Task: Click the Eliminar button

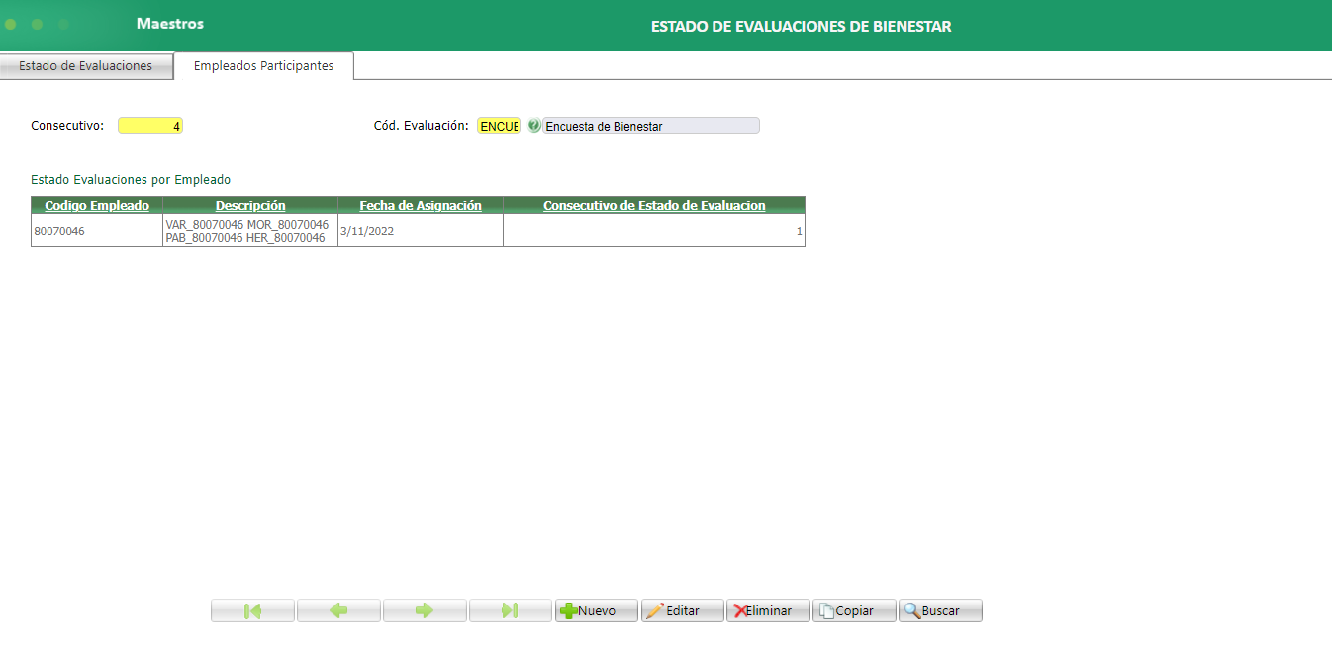Action: (x=769, y=610)
